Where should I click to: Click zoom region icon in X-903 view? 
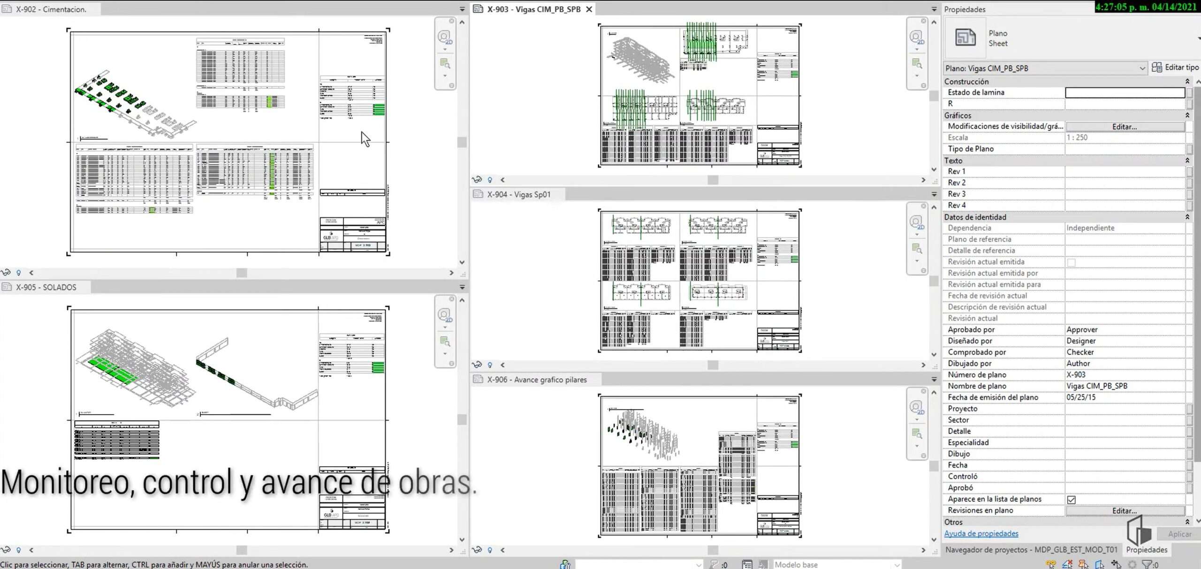916,63
